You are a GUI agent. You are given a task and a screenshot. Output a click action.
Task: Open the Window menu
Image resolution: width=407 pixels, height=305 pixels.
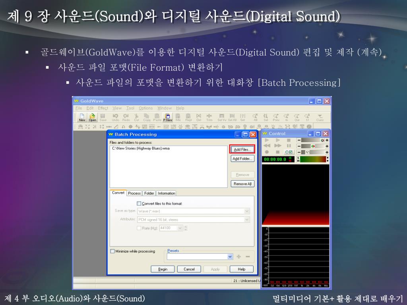coord(165,108)
